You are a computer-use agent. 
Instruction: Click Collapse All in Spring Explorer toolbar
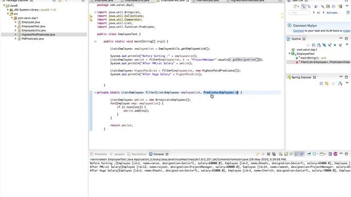(321, 84)
